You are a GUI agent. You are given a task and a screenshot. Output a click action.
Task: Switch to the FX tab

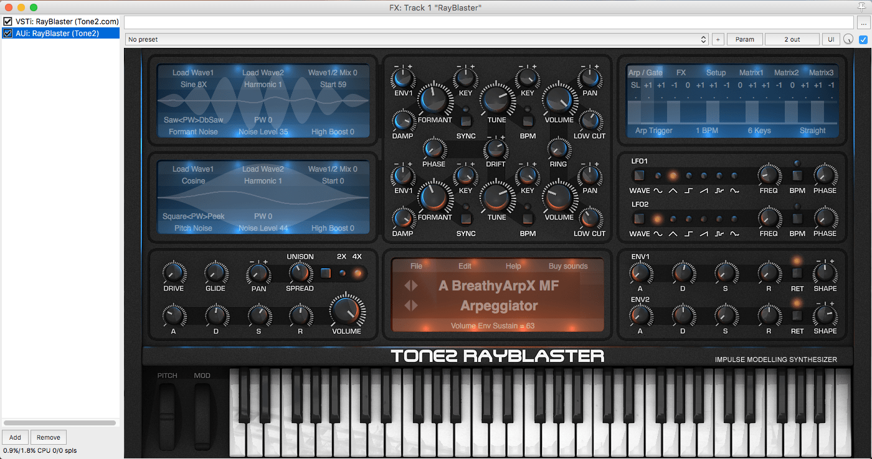(681, 73)
